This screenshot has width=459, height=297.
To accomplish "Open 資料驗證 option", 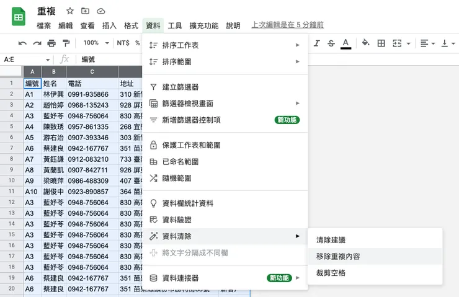I will coord(225,219).
